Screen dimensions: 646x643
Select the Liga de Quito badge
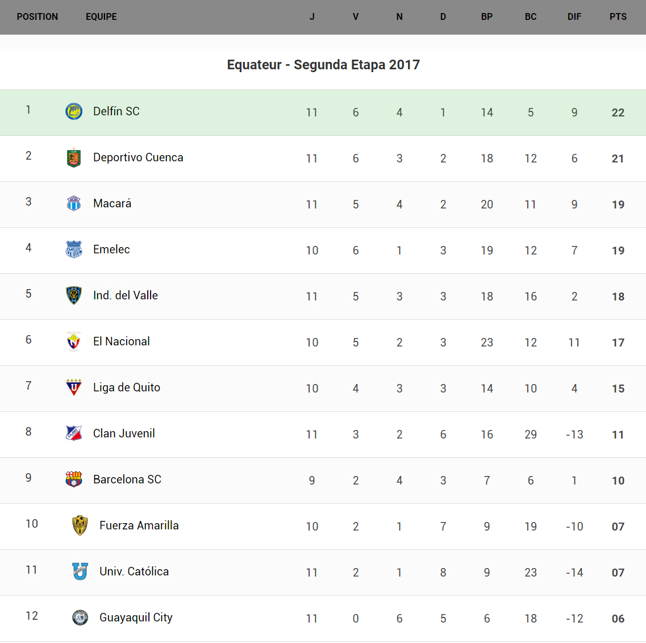(x=74, y=387)
